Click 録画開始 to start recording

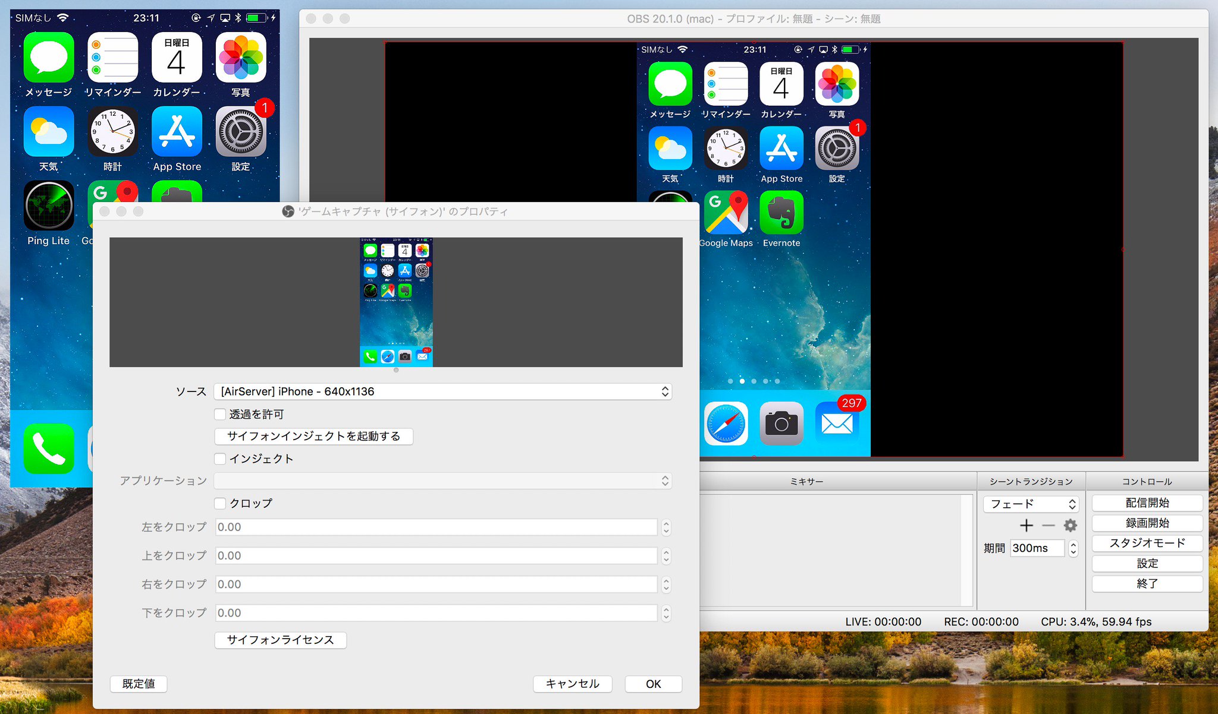pos(1147,523)
